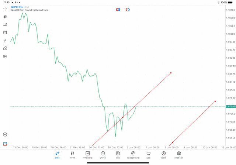This screenshot has width=236, height=165.
Task: Switch to the ราคา quotes tab
Action: [57, 155]
